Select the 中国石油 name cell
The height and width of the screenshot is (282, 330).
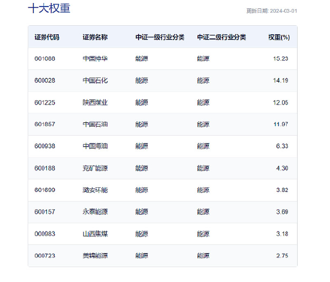(x=95, y=124)
